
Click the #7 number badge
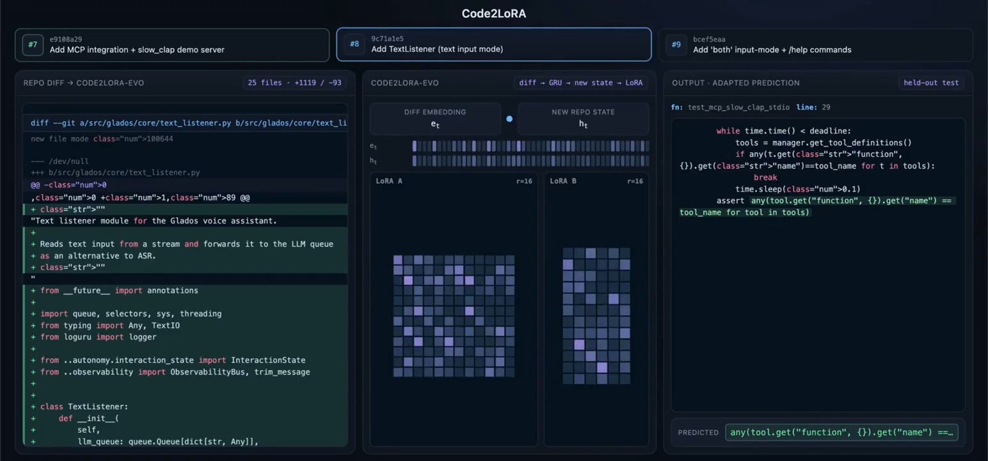[x=32, y=44]
